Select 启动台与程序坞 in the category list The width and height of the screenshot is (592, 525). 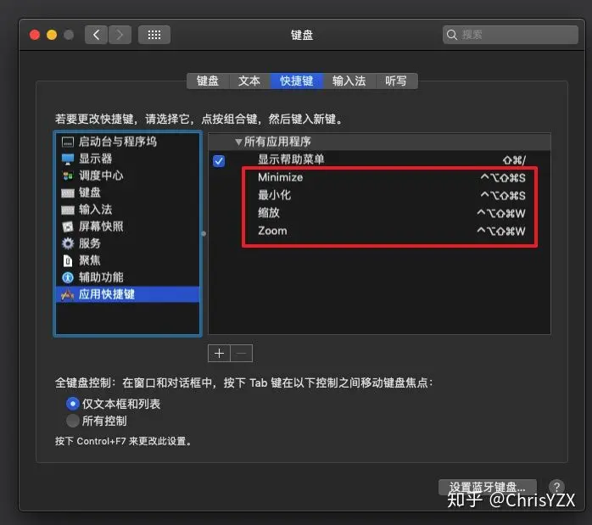(127, 142)
